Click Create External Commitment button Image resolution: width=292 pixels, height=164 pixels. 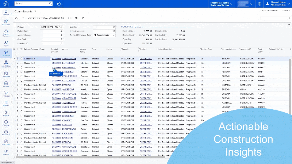coord(46,18)
